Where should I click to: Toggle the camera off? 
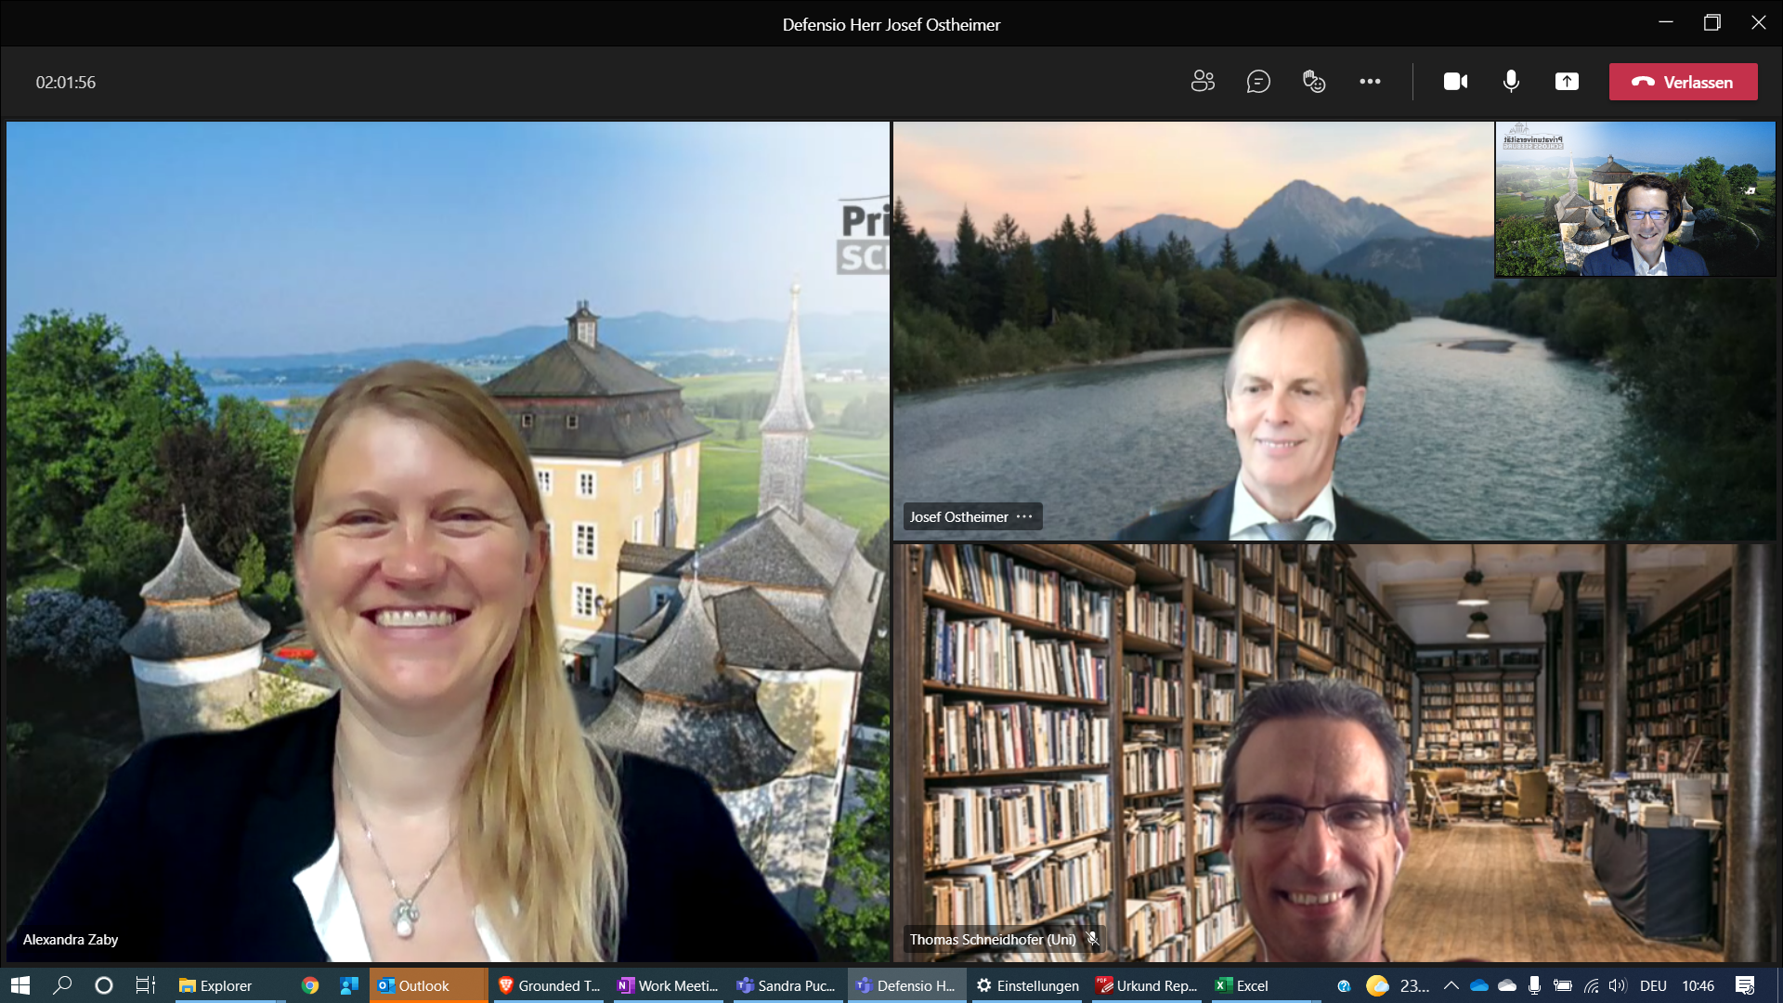pos(1455,82)
